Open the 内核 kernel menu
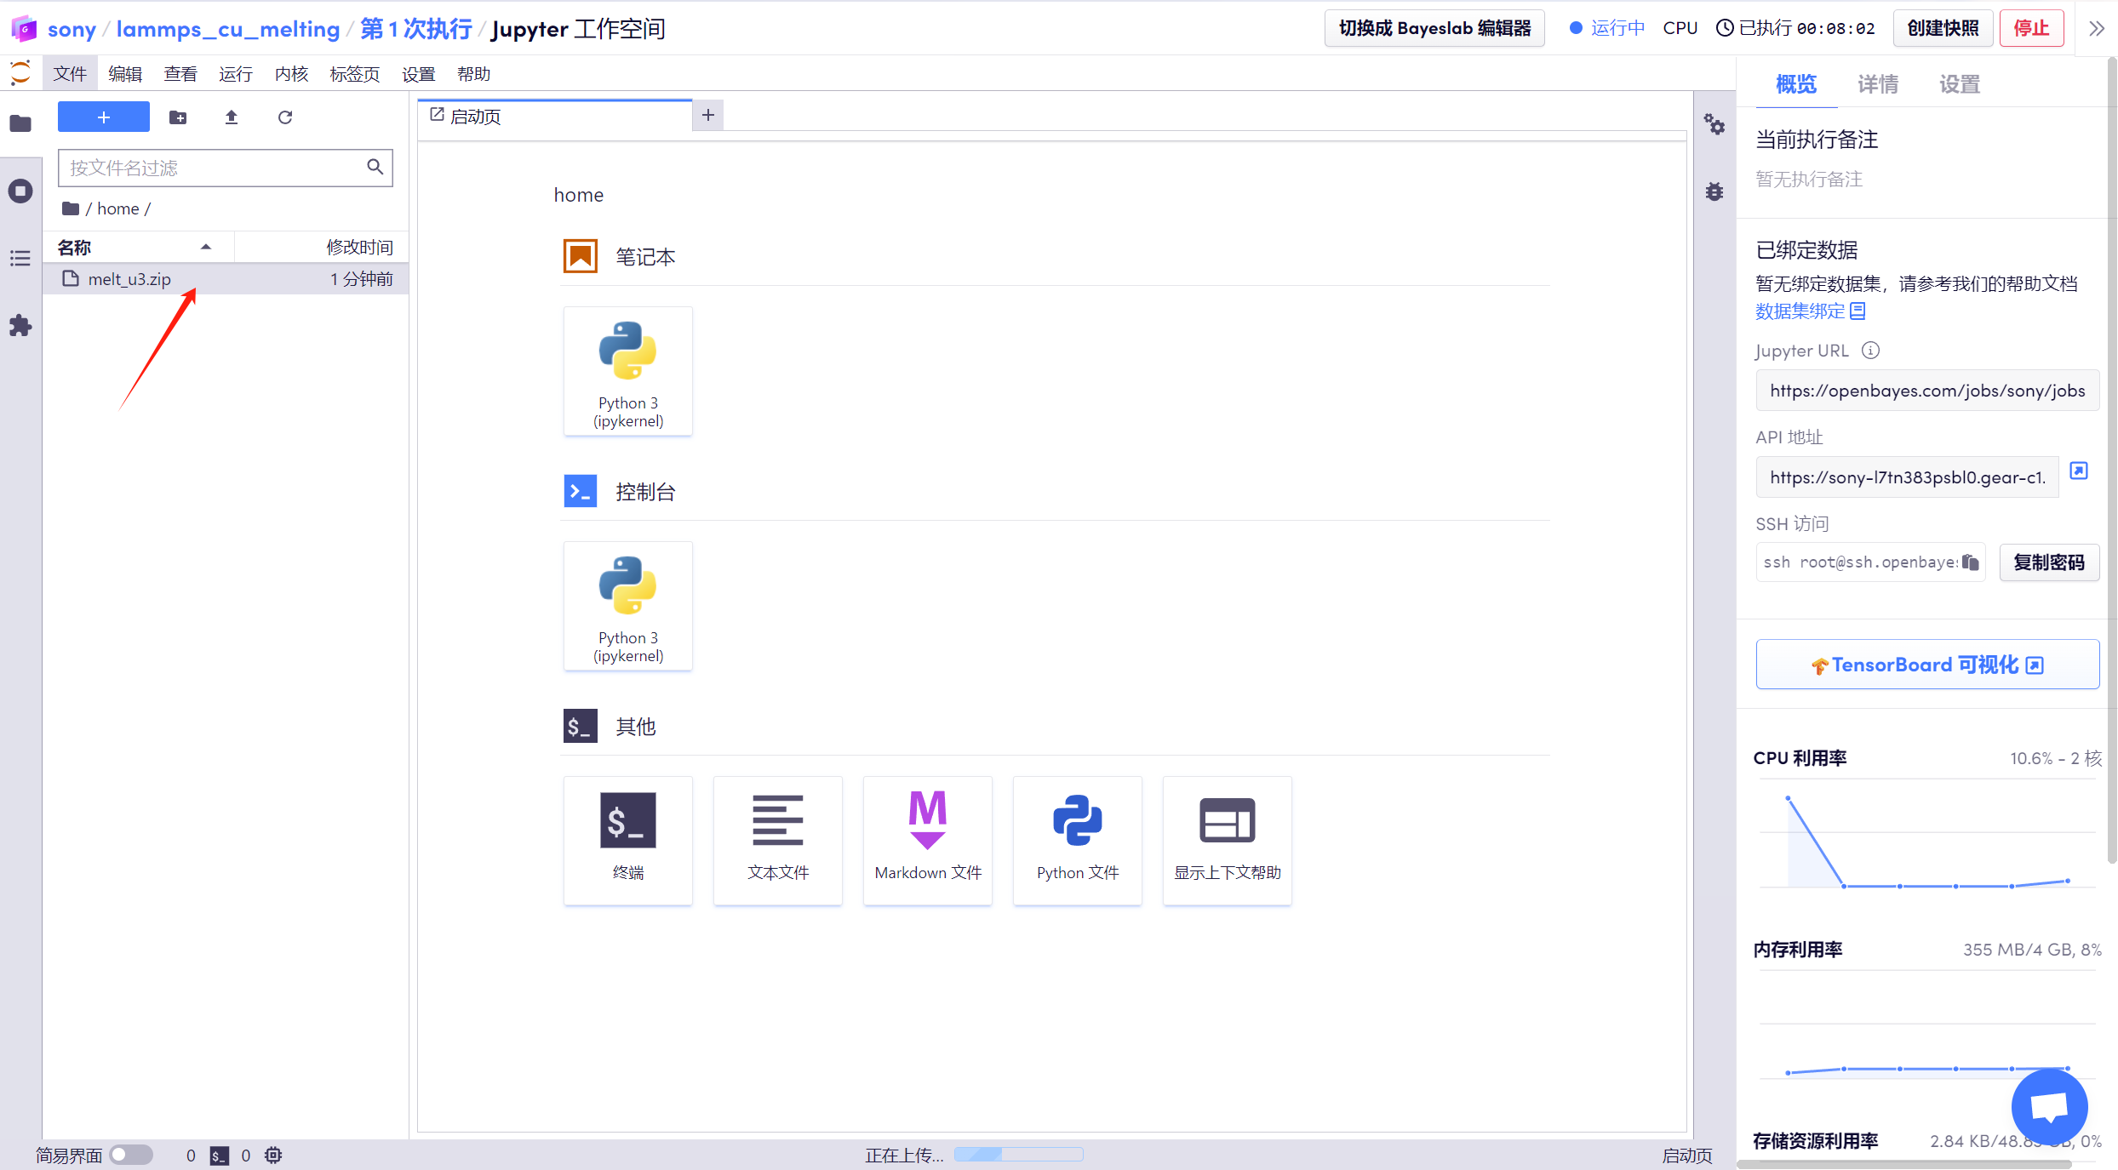2118x1170 pixels. (x=291, y=74)
